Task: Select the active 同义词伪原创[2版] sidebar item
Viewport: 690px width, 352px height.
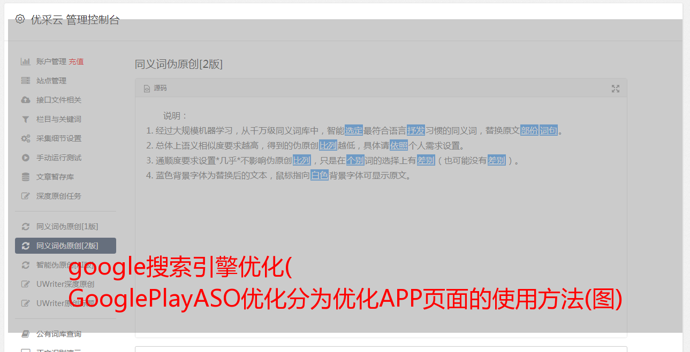Action: point(65,246)
